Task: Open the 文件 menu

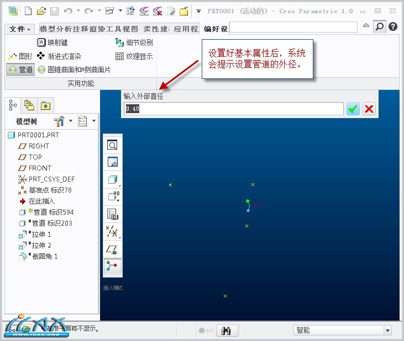Action: [x=20, y=29]
